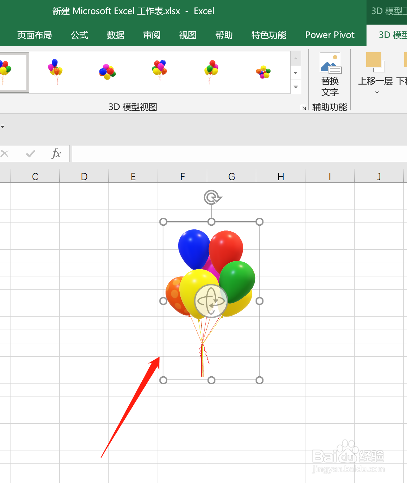Switch to the 数据 tab
Viewport: 407px width, 483px height.
click(116, 35)
